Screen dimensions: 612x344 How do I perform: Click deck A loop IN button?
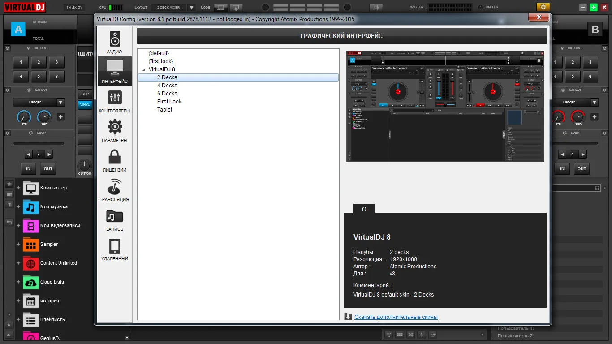pos(28,169)
